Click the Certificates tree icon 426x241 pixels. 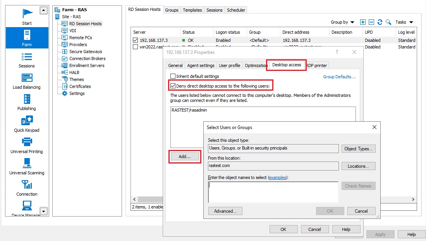click(x=65, y=86)
